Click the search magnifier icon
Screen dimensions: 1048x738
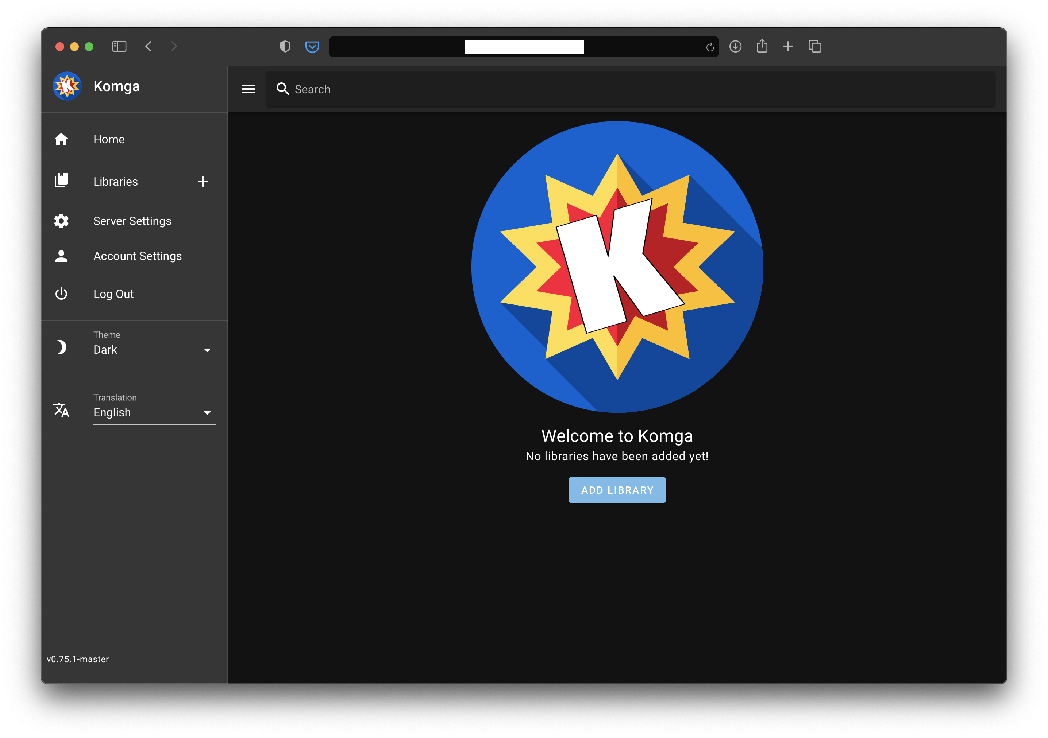point(284,89)
